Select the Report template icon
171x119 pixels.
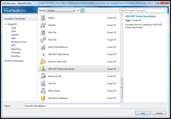tap(43, 18)
